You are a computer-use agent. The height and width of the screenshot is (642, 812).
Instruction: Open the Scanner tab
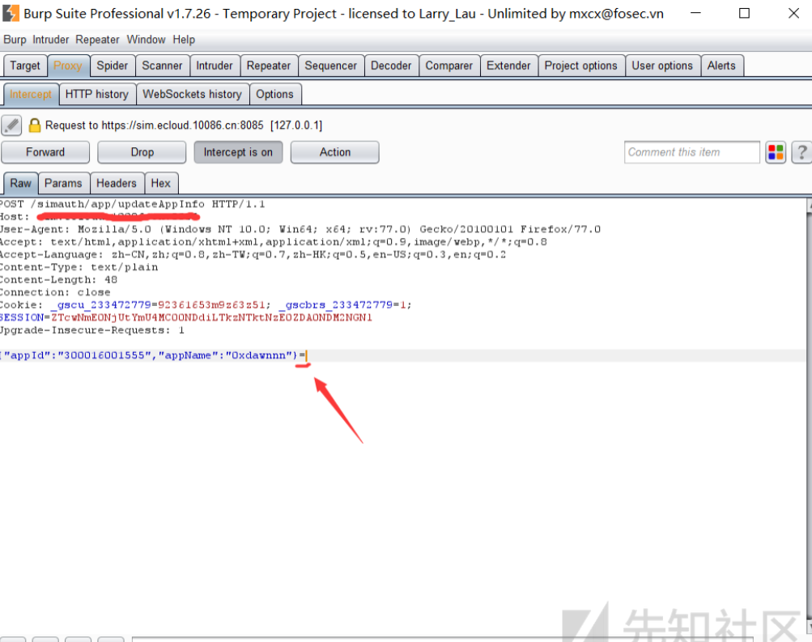(162, 66)
